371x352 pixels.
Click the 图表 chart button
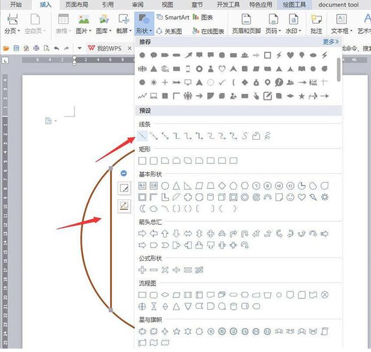(203, 17)
